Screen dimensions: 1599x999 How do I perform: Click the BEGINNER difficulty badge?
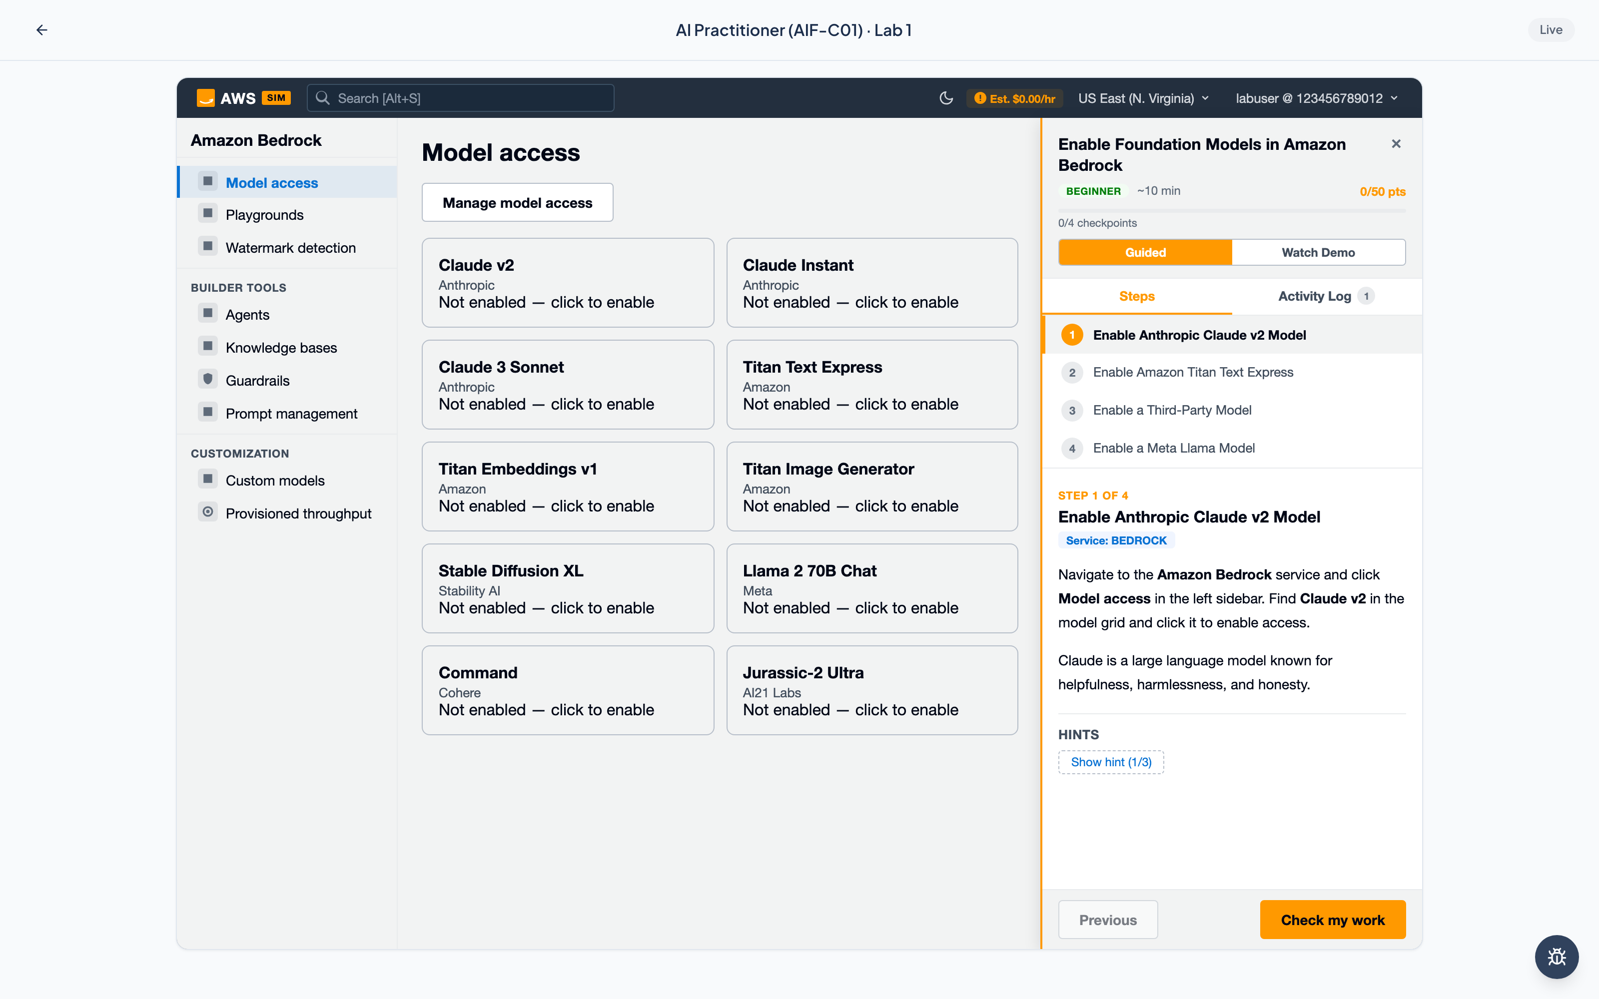click(x=1093, y=191)
